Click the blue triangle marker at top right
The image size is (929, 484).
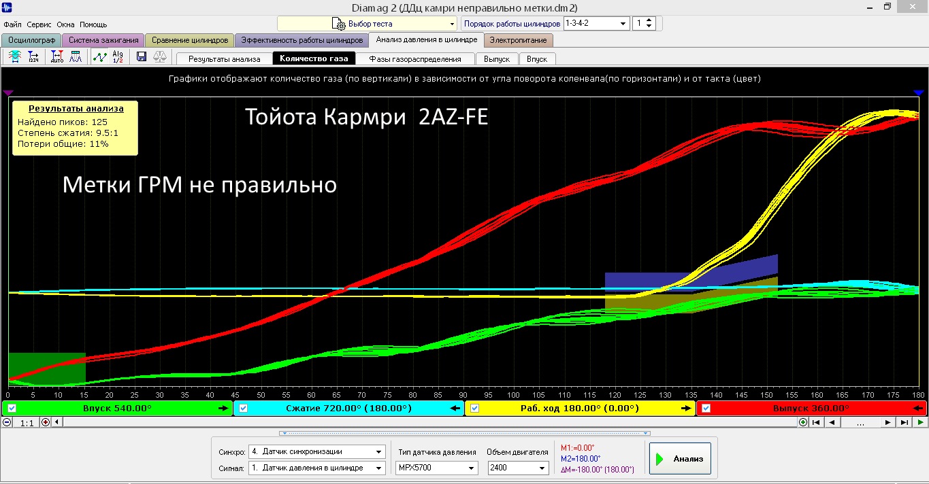[918, 92]
